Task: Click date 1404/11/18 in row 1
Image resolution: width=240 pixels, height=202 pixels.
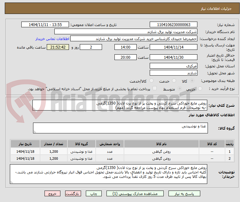Action: (25, 152)
